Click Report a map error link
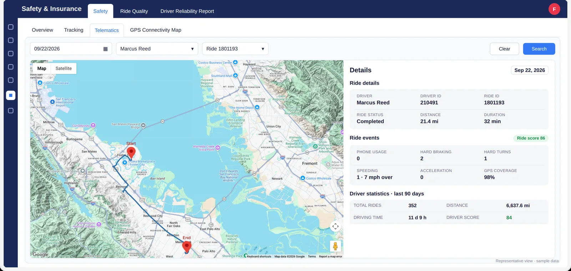Viewport: 571px width, 271px height. click(330, 256)
